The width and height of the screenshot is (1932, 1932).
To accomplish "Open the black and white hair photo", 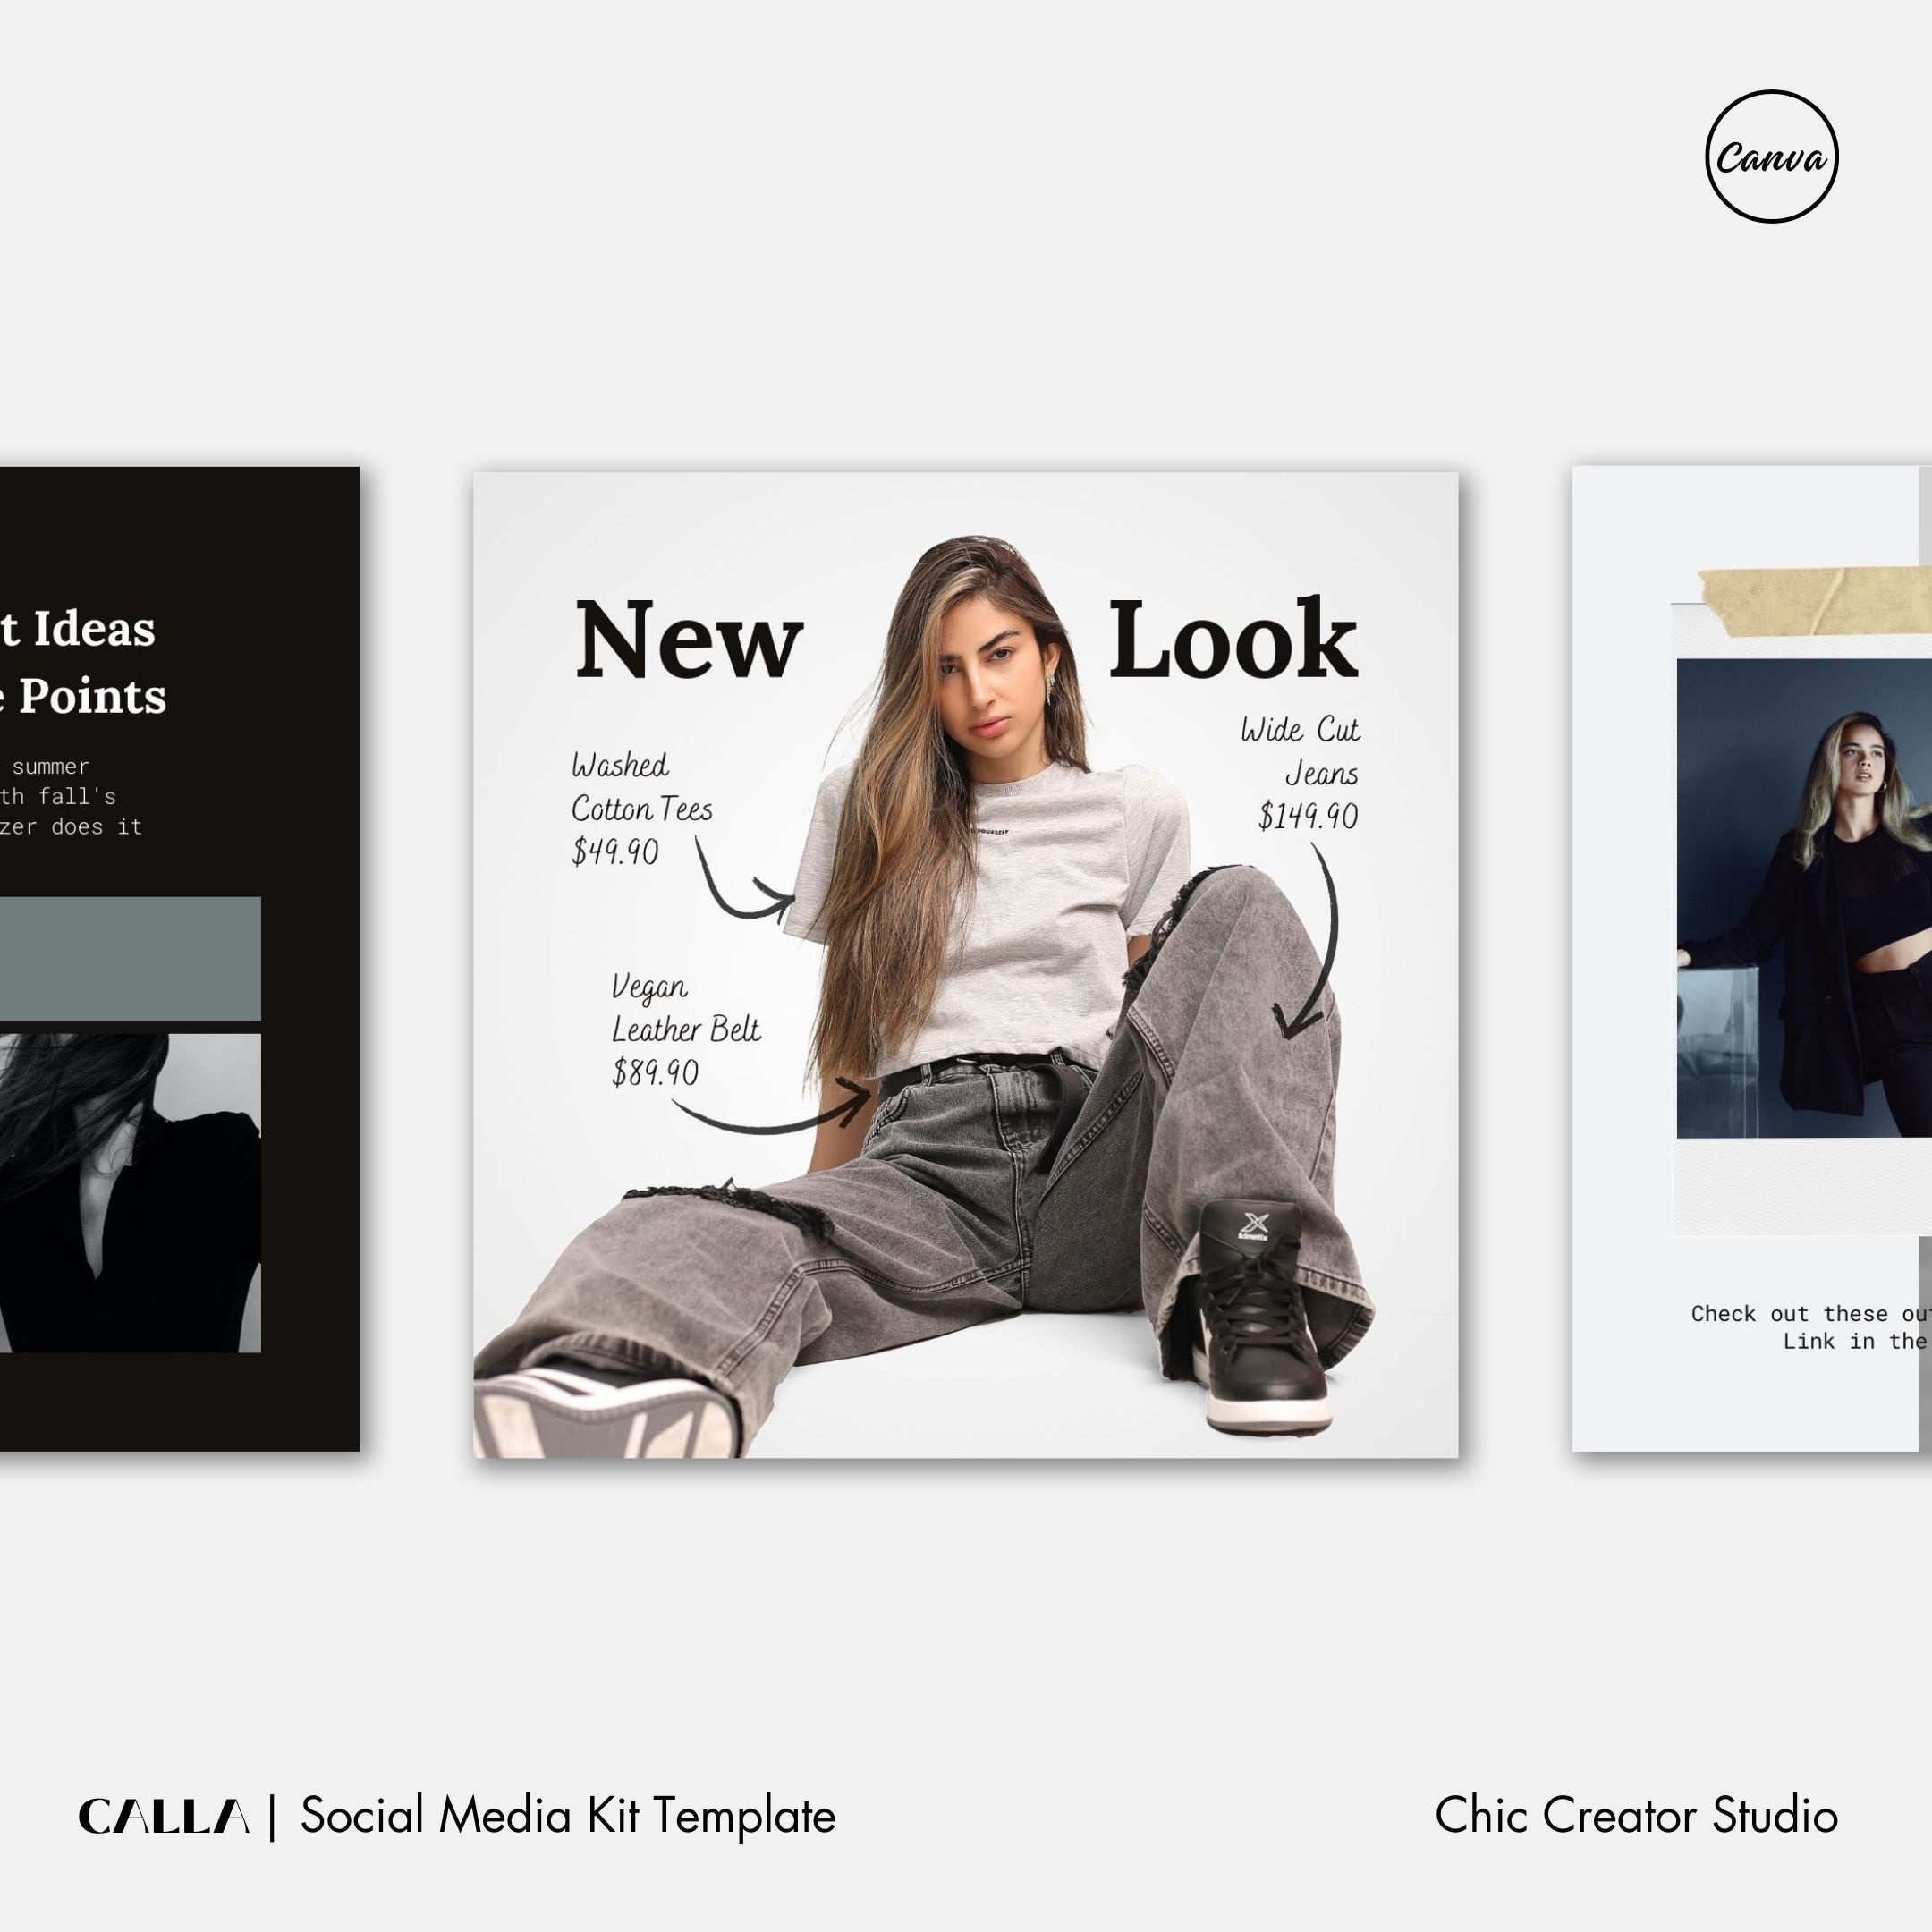I will point(130,1193).
